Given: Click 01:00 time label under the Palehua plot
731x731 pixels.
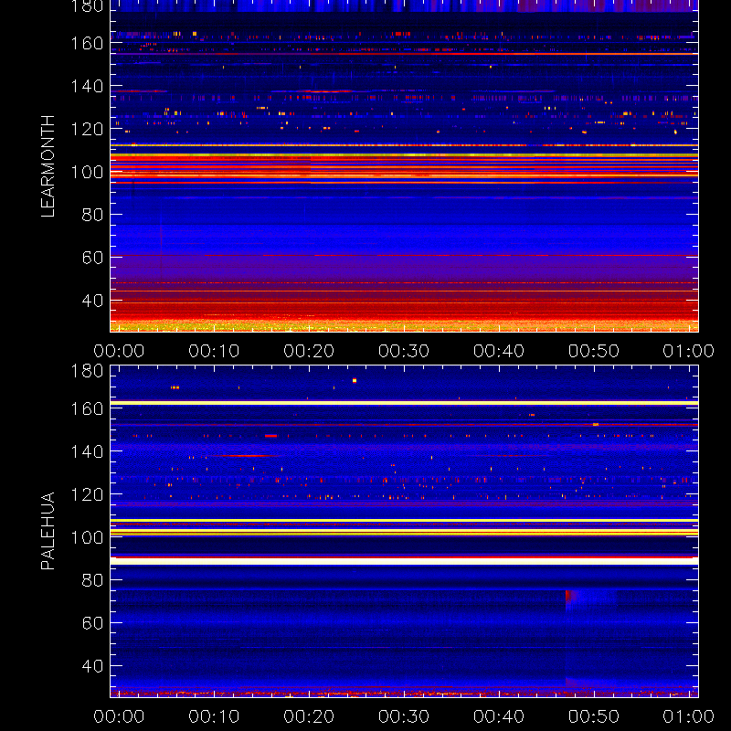Looking at the screenshot, I should (689, 716).
